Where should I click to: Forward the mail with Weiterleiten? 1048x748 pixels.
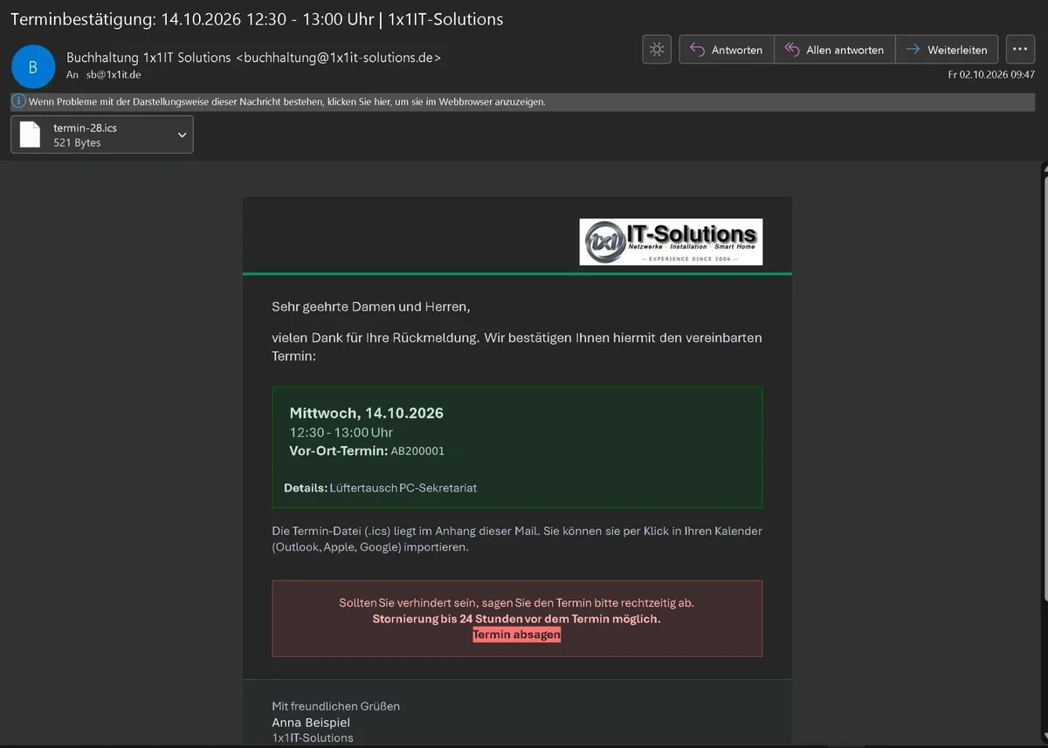[948, 50]
